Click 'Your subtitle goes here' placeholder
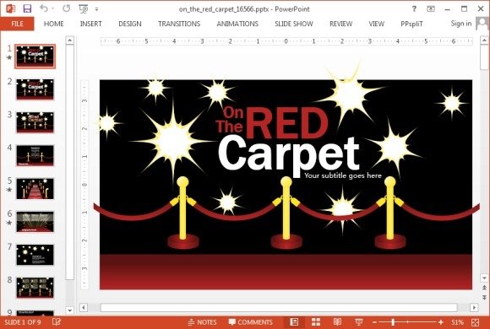 click(x=343, y=175)
